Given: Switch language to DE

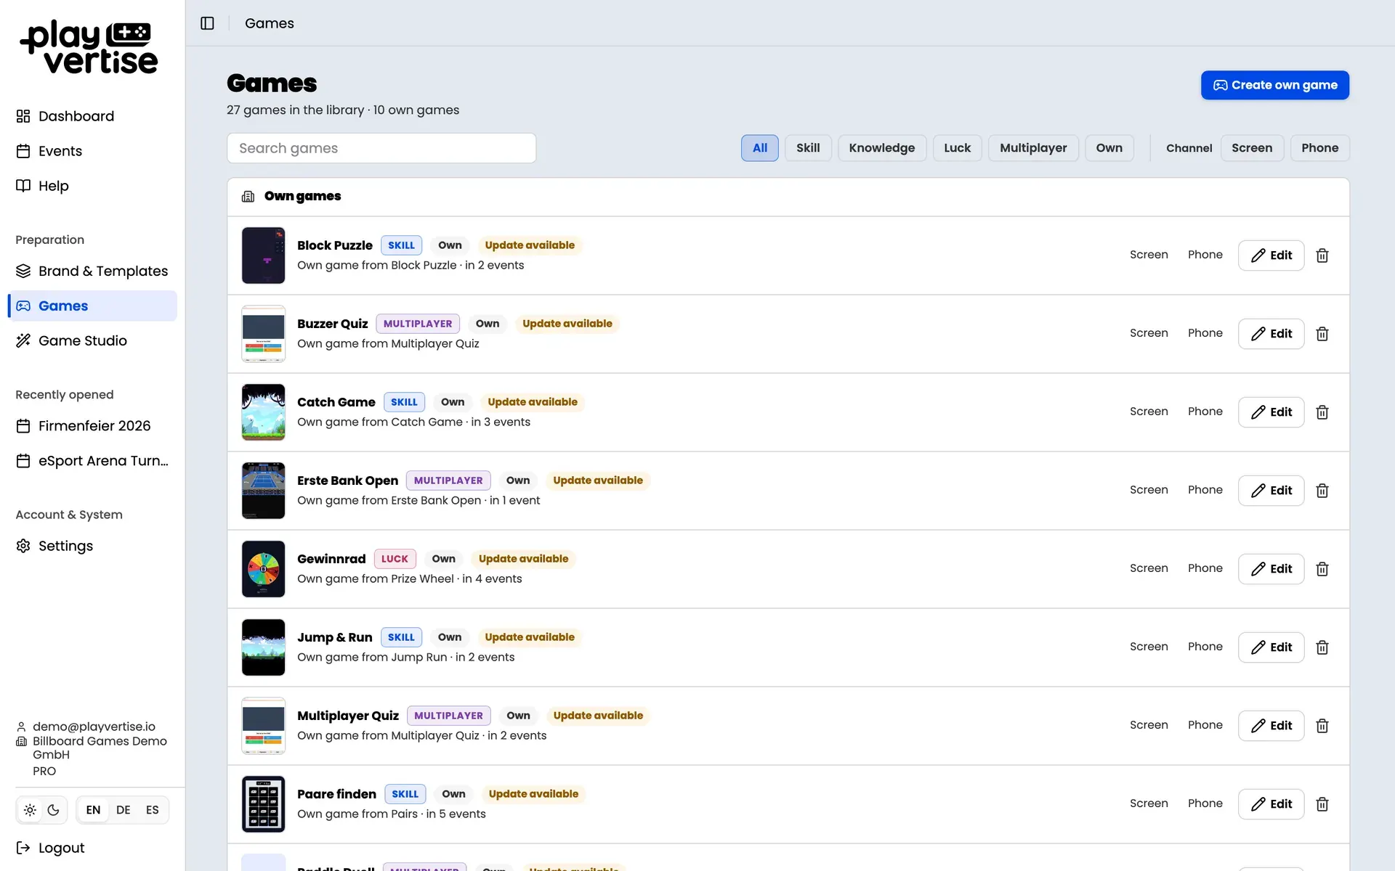Looking at the screenshot, I should (x=124, y=810).
